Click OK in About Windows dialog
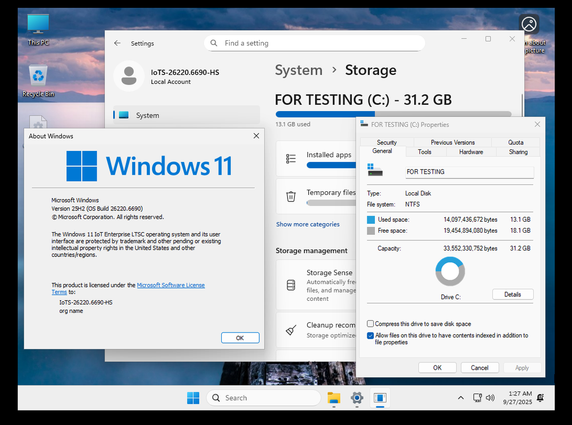The image size is (572, 425). pyautogui.click(x=240, y=337)
